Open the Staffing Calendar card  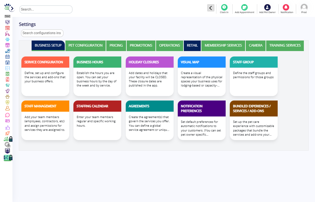(x=97, y=120)
